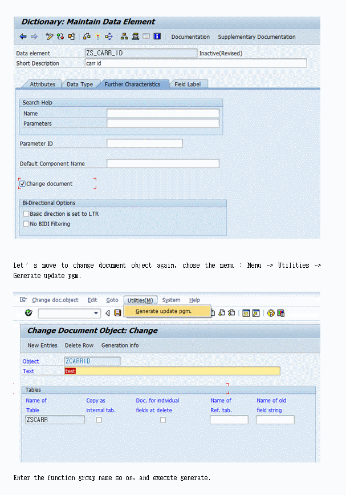Image resolution: width=346 pixels, height=495 pixels.
Task: Check Doc. for individual fields at delete
Action: (163, 420)
